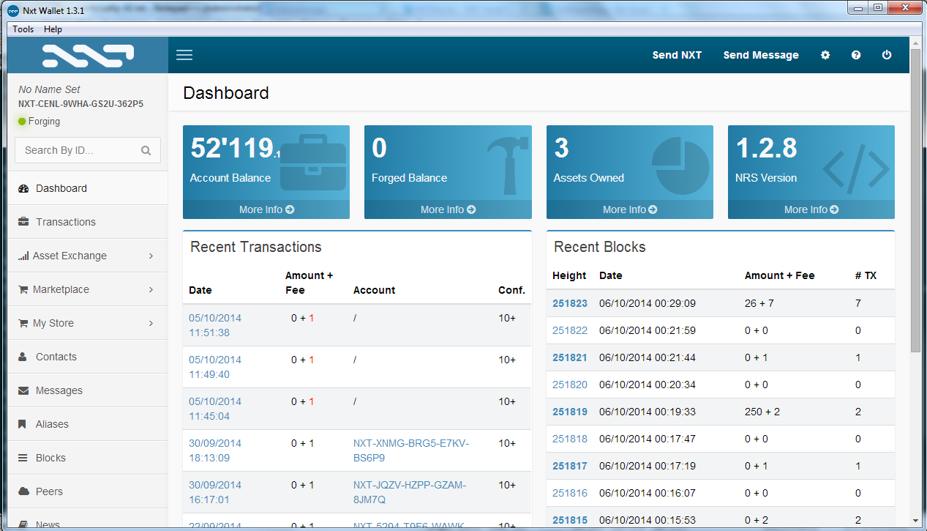Click the Conf. column header

512,290
